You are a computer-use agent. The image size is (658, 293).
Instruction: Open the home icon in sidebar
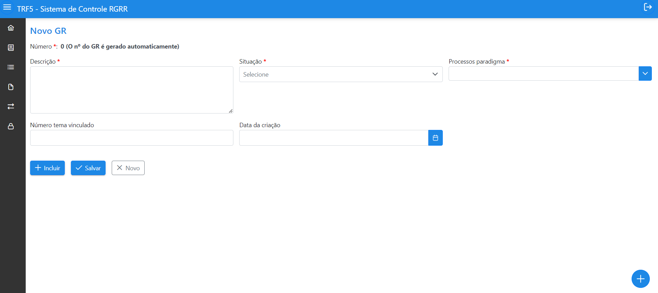pos(11,28)
